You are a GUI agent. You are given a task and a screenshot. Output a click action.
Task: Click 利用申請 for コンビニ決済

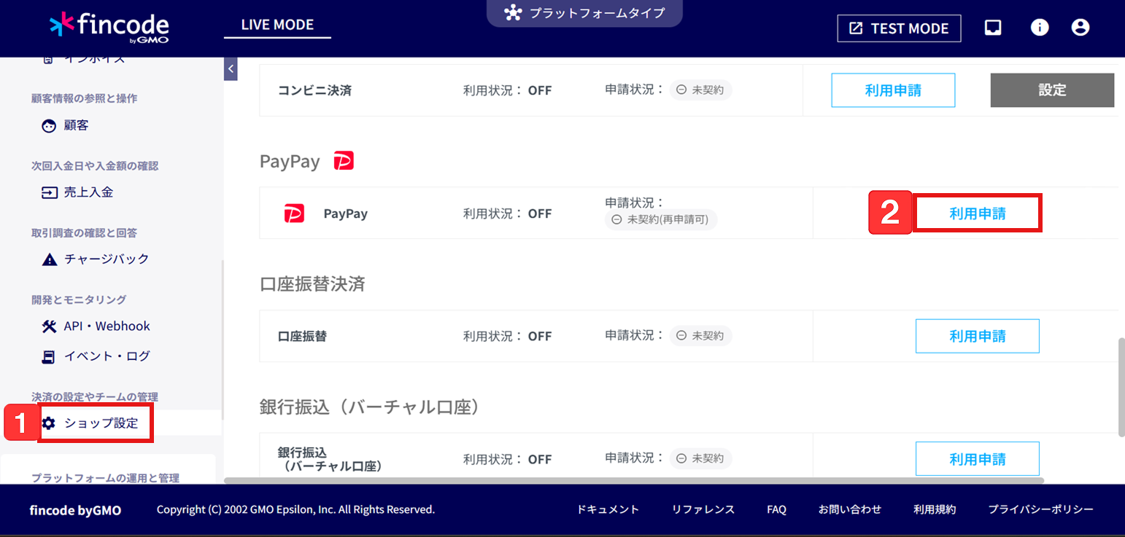coord(893,90)
